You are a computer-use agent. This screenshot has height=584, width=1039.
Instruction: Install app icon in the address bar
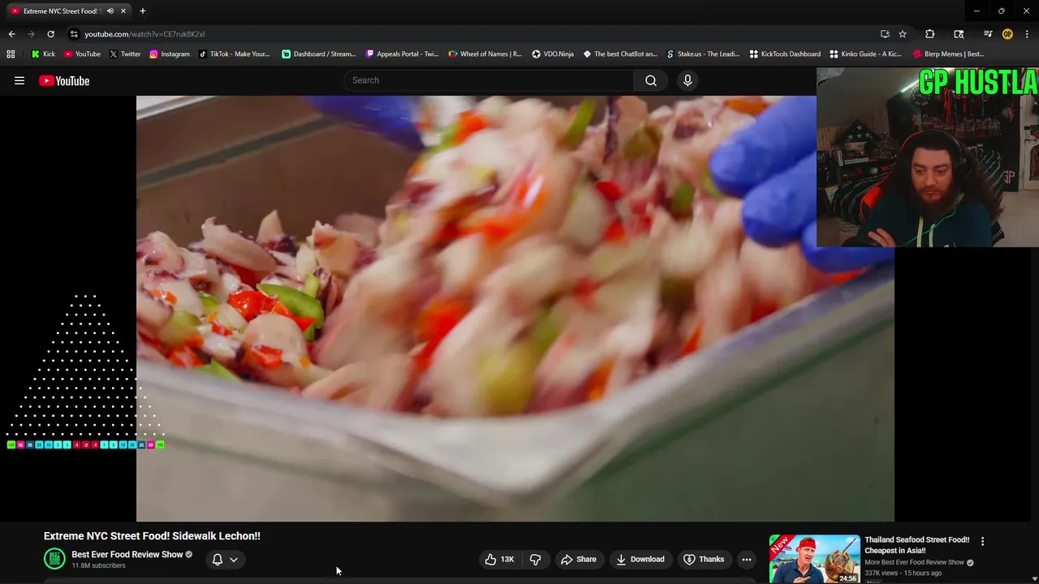[885, 34]
